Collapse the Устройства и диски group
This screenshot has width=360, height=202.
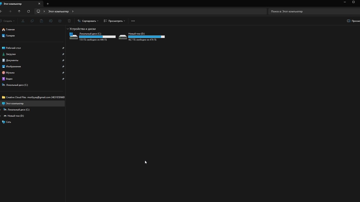click(x=68, y=29)
